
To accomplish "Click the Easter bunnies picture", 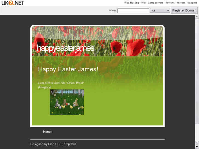I will (x=67, y=102).
